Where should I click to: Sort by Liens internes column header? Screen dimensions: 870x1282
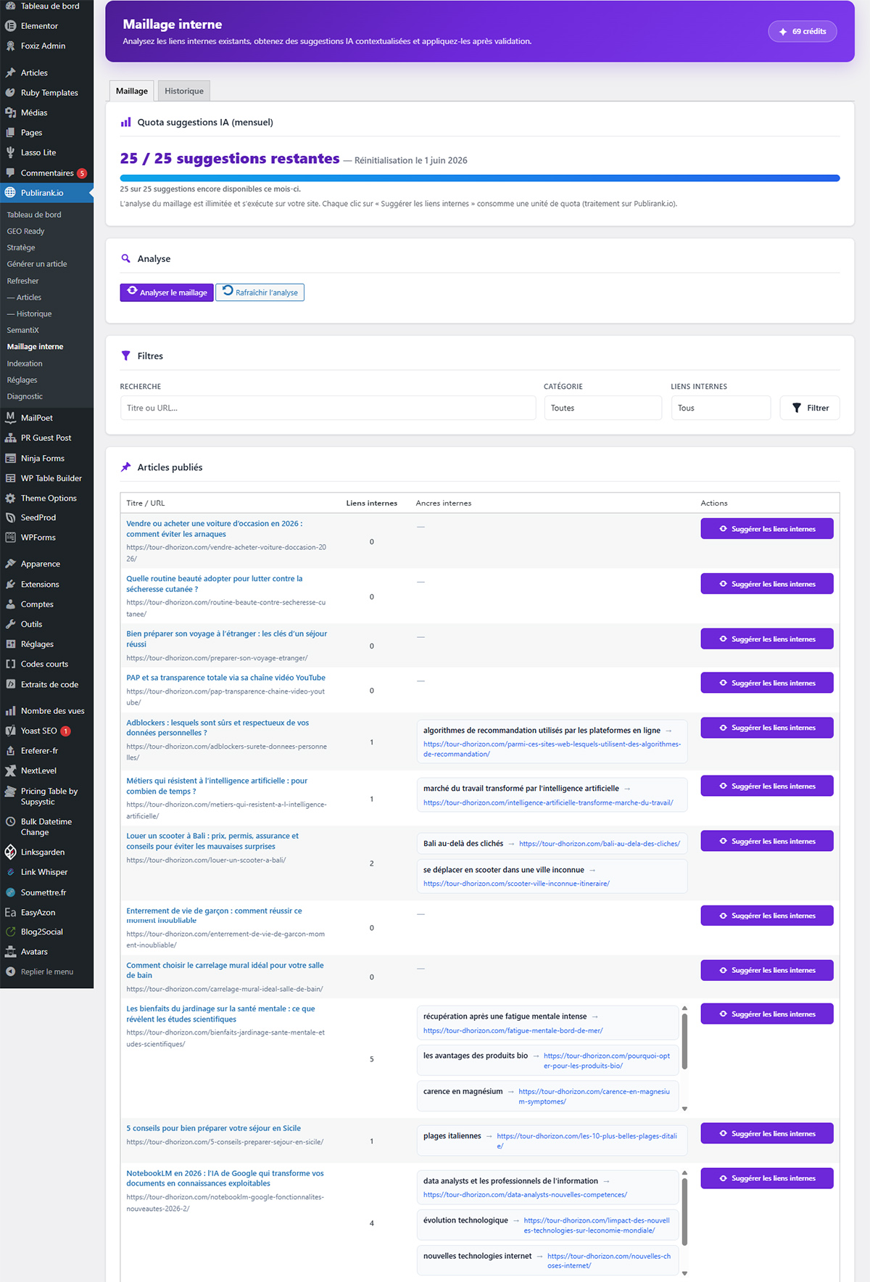[372, 503]
